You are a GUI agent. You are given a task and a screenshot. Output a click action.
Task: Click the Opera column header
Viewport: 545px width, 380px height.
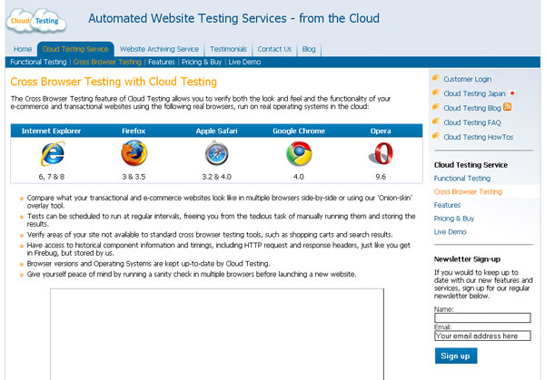point(381,131)
